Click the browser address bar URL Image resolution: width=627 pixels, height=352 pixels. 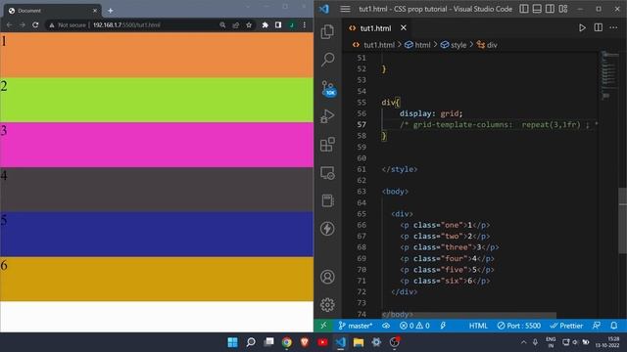126,24
